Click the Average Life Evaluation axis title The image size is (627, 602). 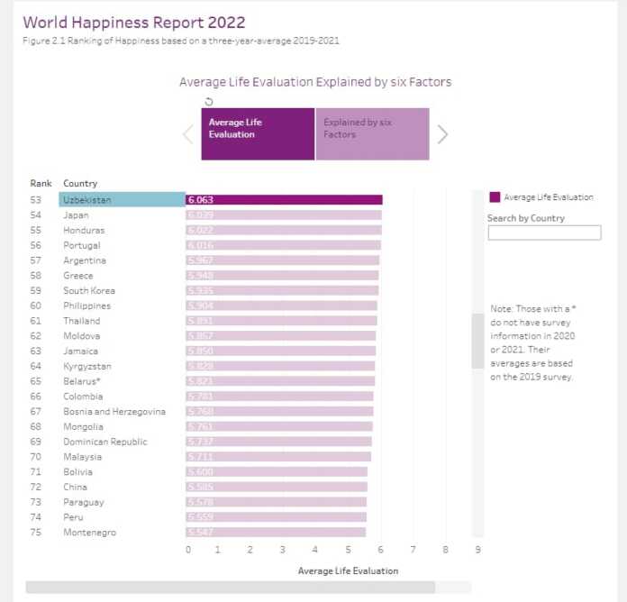click(348, 570)
